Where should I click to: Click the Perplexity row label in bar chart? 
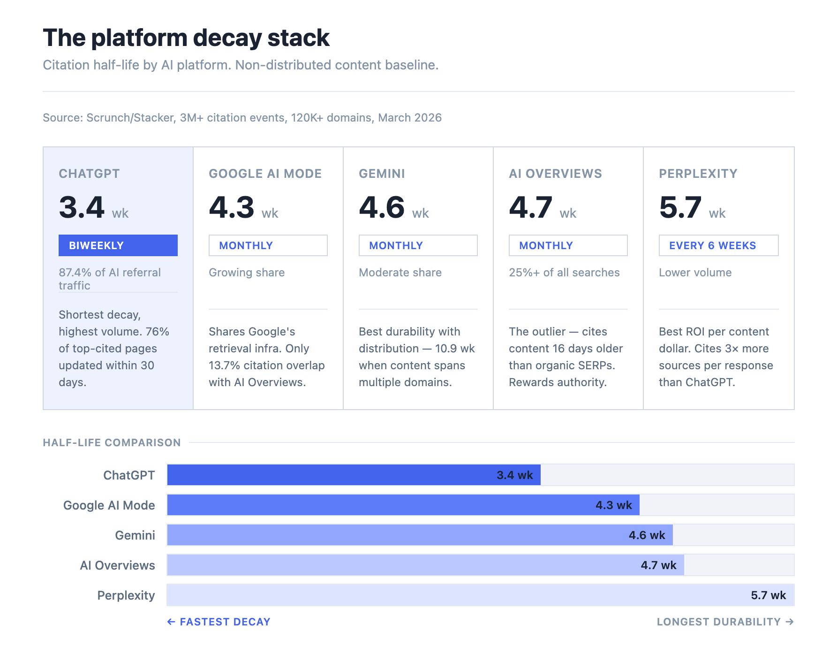(126, 595)
